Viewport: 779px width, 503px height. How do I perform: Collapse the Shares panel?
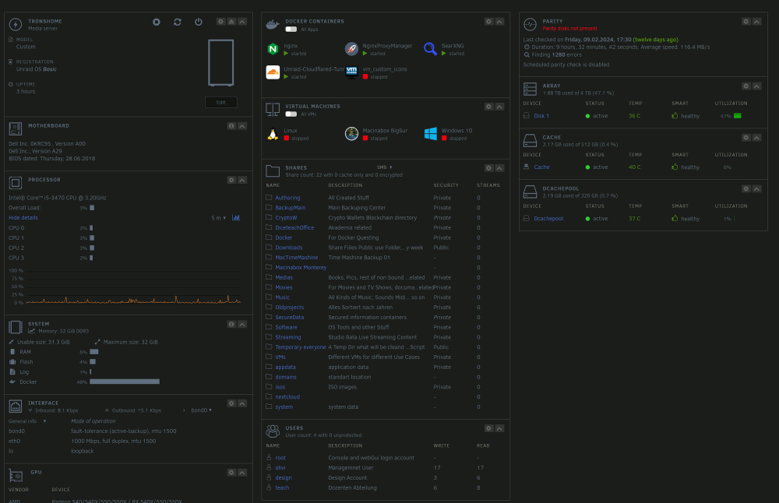[500, 168]
